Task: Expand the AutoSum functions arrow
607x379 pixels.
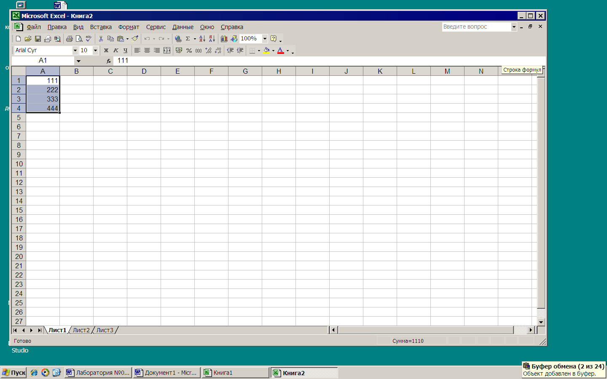Action: 195,39
